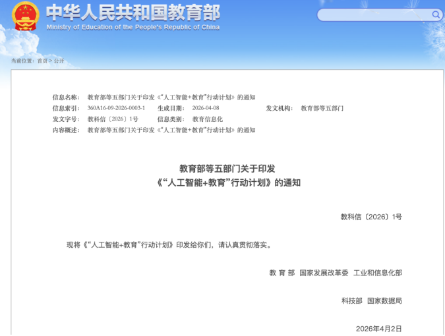
Task: Select signatory 国家数据局
Action: [x=384, y=300]
